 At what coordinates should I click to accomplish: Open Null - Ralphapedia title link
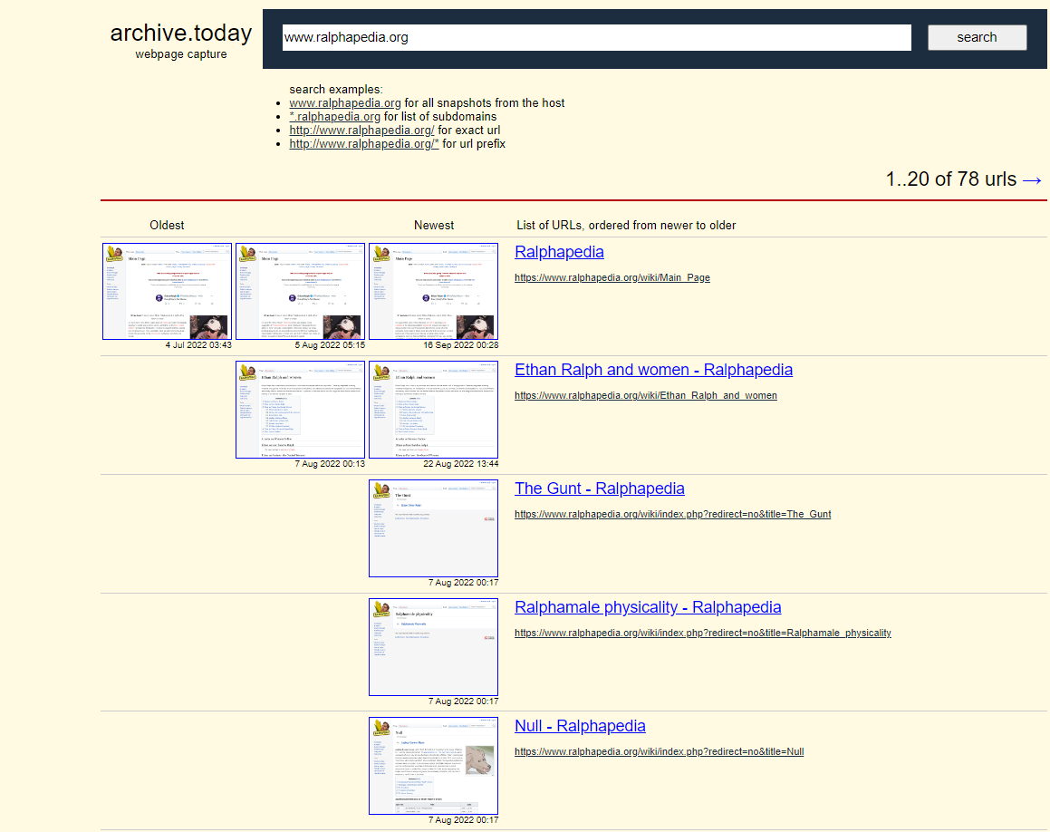tap(580, 725)
